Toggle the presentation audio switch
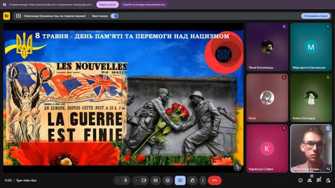 (115, 16)
